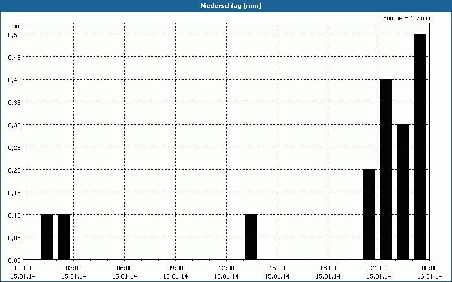Click the first 0,10 mm bar at 01:00
The image size is (452, 282).
[47, 237]
